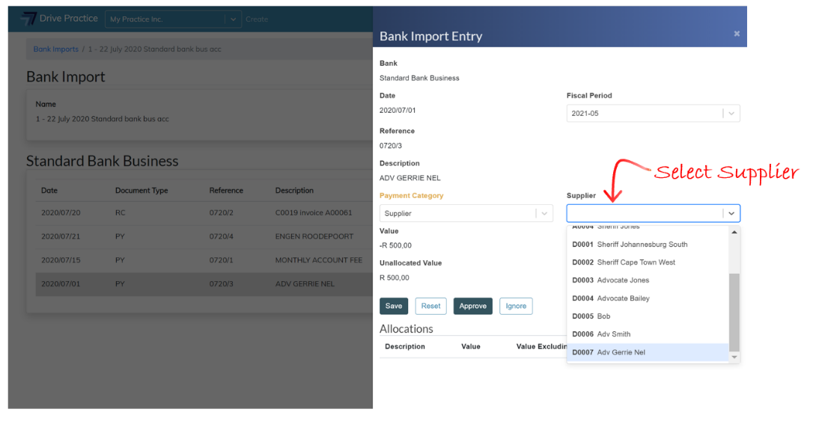Close the Bank Import Entry panel
Screen dimensions: 822x421
pyautogui.click(x=737, y=34)
